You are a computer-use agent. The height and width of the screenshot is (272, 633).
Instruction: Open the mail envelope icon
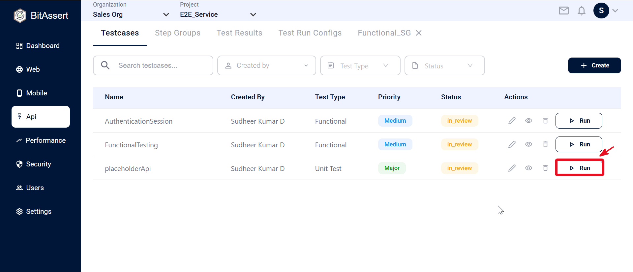click(564, 11)
